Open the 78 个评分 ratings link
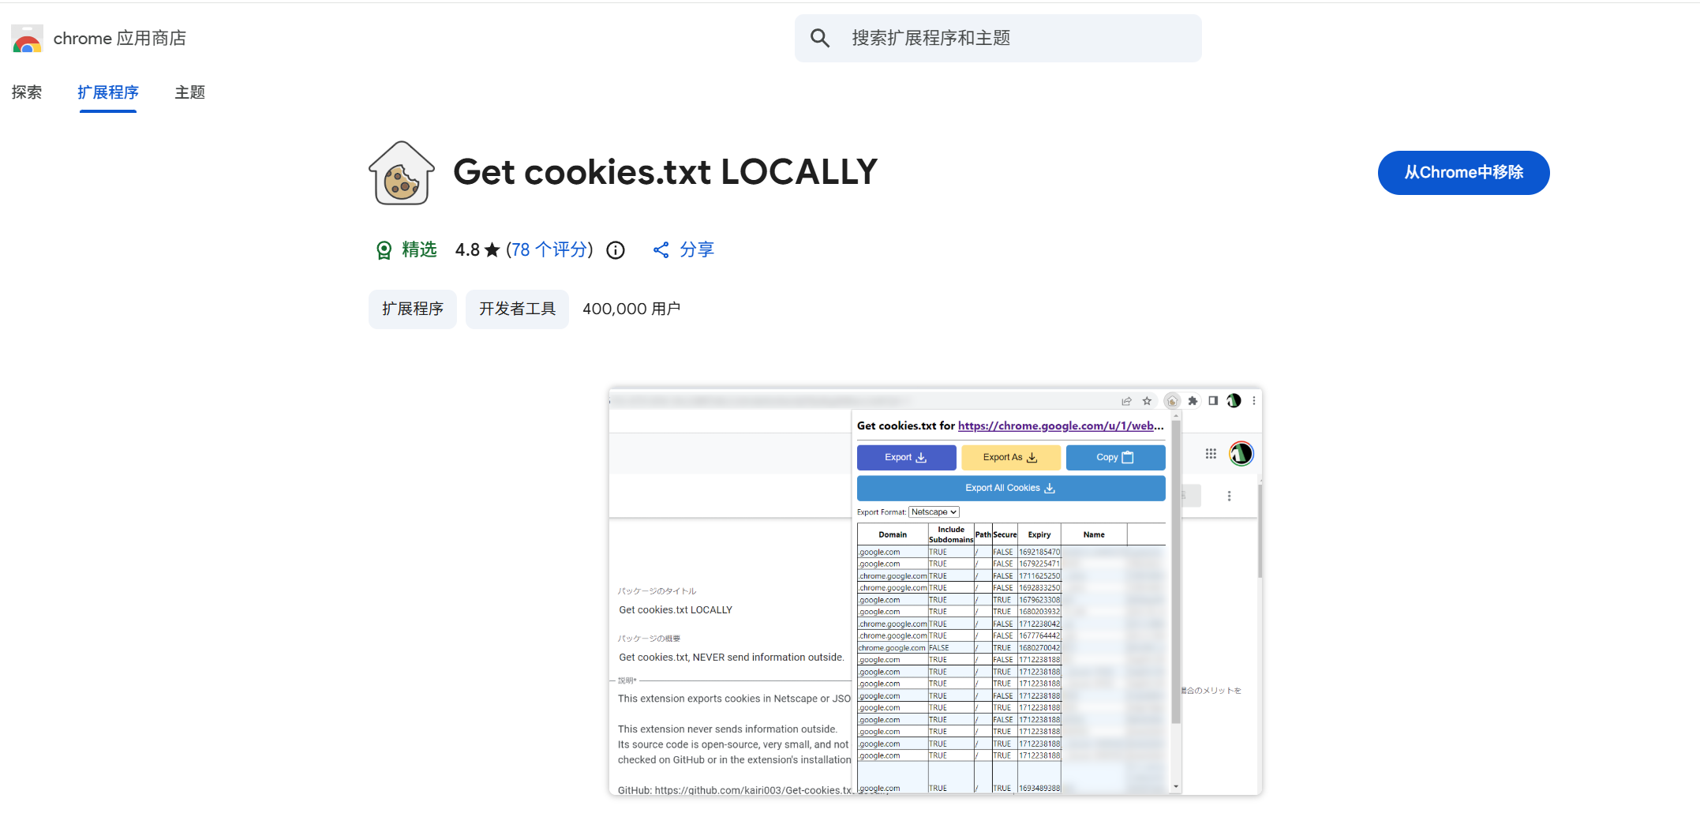 [549, 250]
